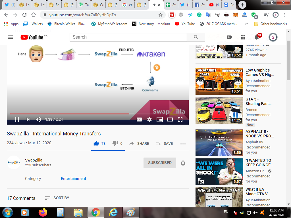Click the search magnifier button

[x=196, y=37]
